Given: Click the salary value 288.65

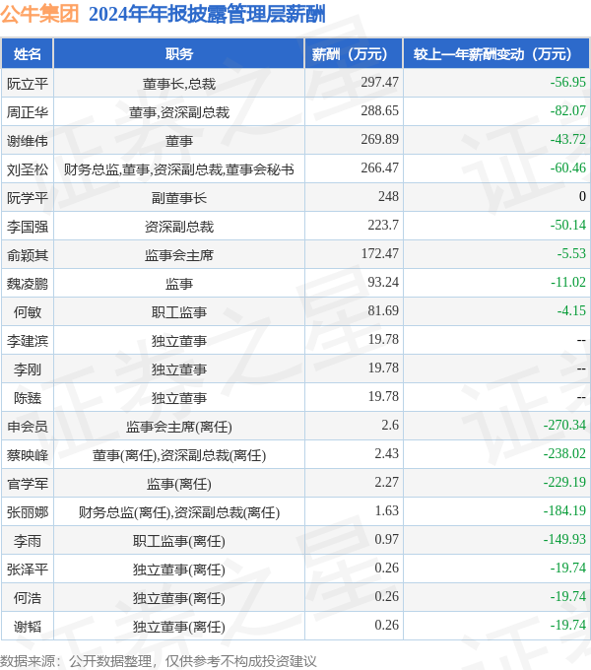Looking at the screenshot, I should pyautogui.click(x=379, y=110).
